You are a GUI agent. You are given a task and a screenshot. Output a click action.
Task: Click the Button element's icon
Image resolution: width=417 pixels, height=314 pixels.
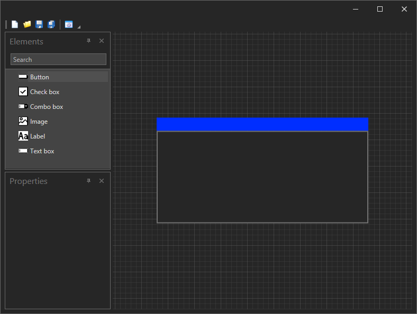pyautogui.click(x=23, y=77)
